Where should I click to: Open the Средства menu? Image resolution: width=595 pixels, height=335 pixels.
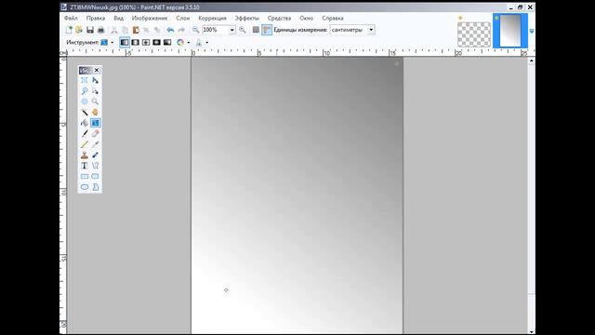point(279,18)
